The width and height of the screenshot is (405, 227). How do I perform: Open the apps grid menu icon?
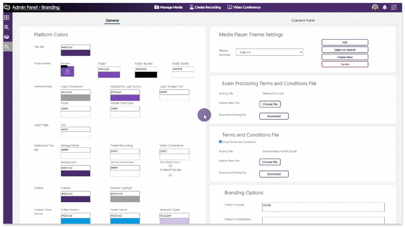pos(394,7)
